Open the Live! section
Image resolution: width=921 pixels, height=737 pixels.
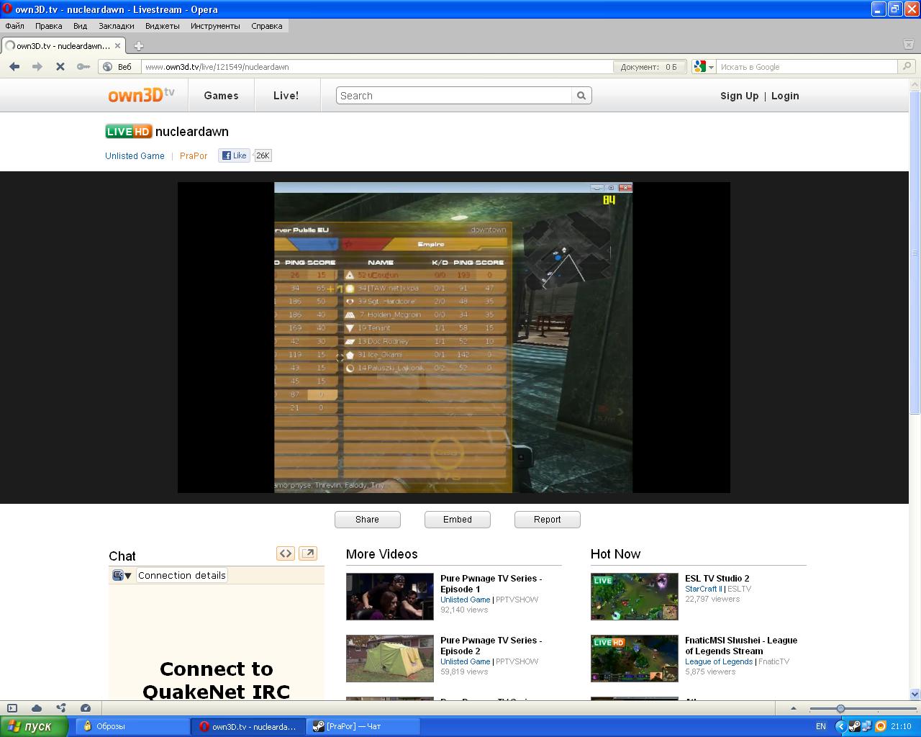[x=286, y=96]
